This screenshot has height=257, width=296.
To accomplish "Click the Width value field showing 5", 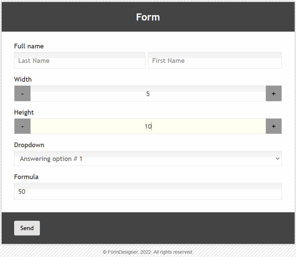I will 148,94.
